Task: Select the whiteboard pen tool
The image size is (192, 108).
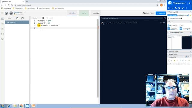Action: (172, 61)
